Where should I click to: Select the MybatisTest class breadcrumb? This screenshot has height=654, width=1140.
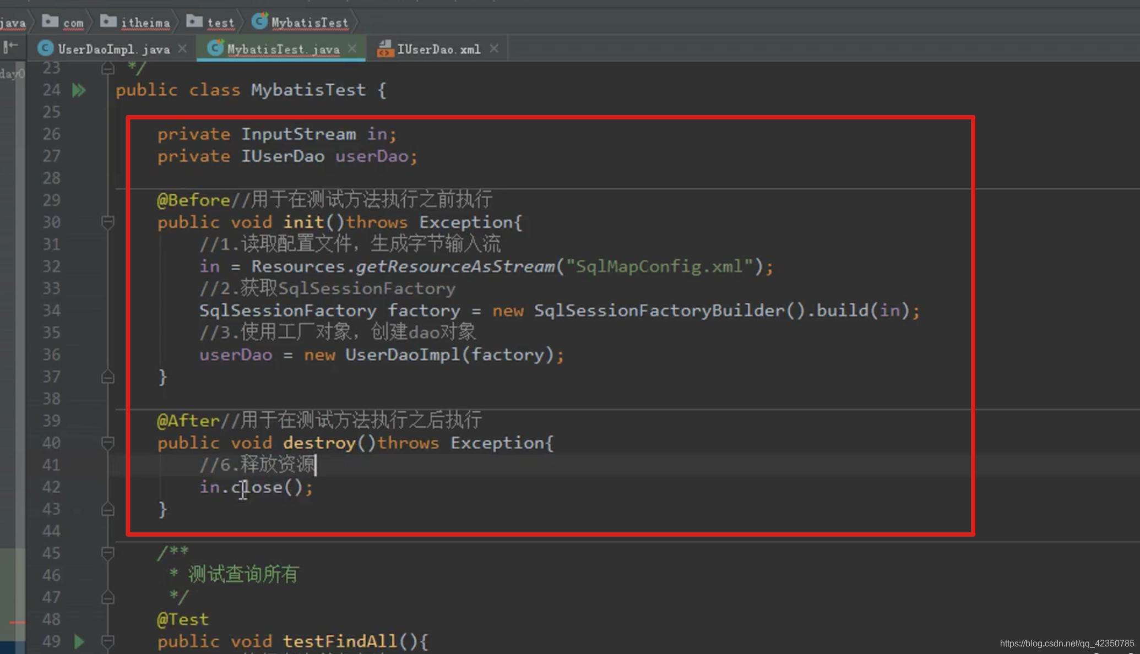(x=301, y=22)
